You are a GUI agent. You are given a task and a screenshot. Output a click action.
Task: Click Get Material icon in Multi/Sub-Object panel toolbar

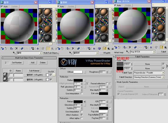point(2,48)
